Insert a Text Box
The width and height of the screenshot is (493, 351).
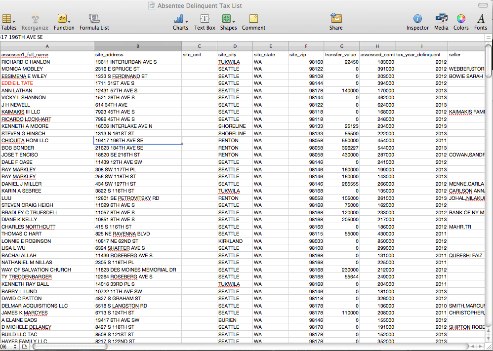(204, 22)
